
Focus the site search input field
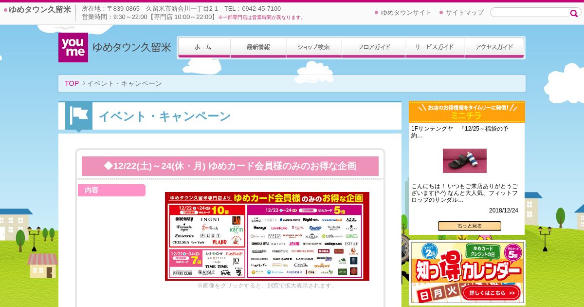click(529, 12)
